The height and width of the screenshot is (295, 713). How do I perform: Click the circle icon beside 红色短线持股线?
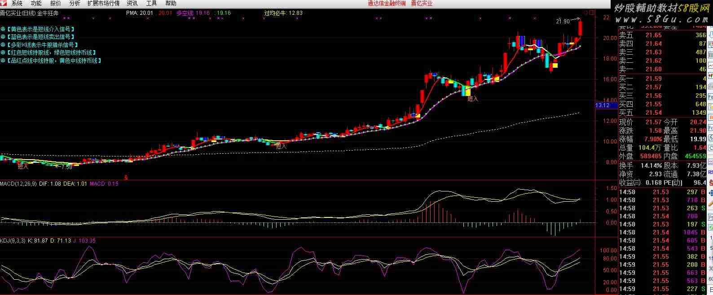pyautogui.click(x=3, y=52)
